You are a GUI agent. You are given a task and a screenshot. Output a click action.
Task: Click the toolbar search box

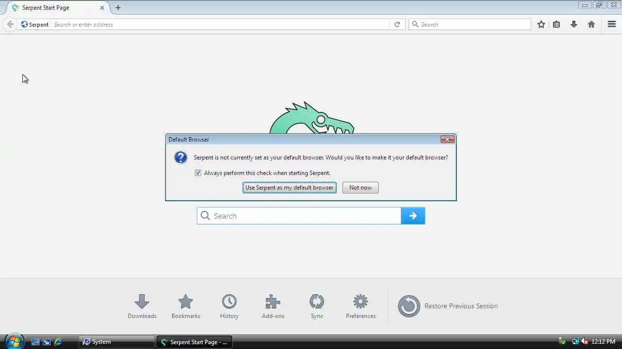470,24
